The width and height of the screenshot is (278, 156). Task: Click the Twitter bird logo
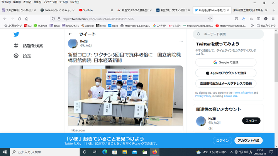coord(16,34)
